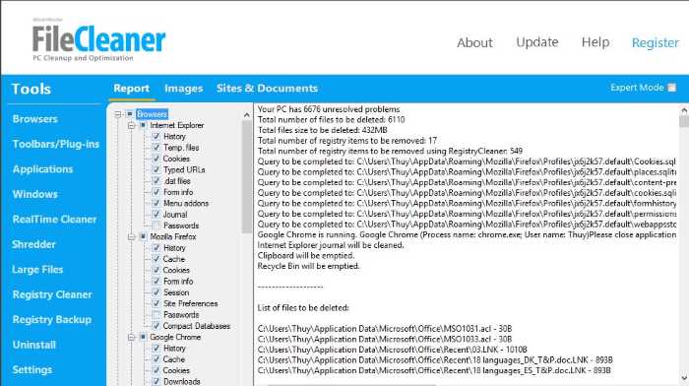The height and width of the screenshot is (386, 689).
Task: Click the tree panel scroll-up arrow
Action: click(246, 115)
